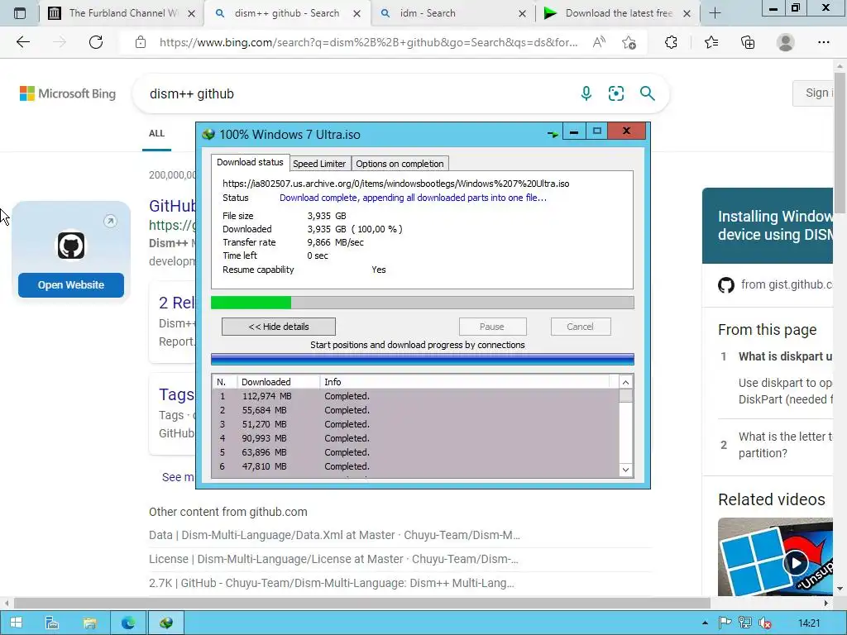The width and height of the screenshot is (847, 635).
Task: Open a new browser tab with plus icon
Action: click(x=715, y=13)
